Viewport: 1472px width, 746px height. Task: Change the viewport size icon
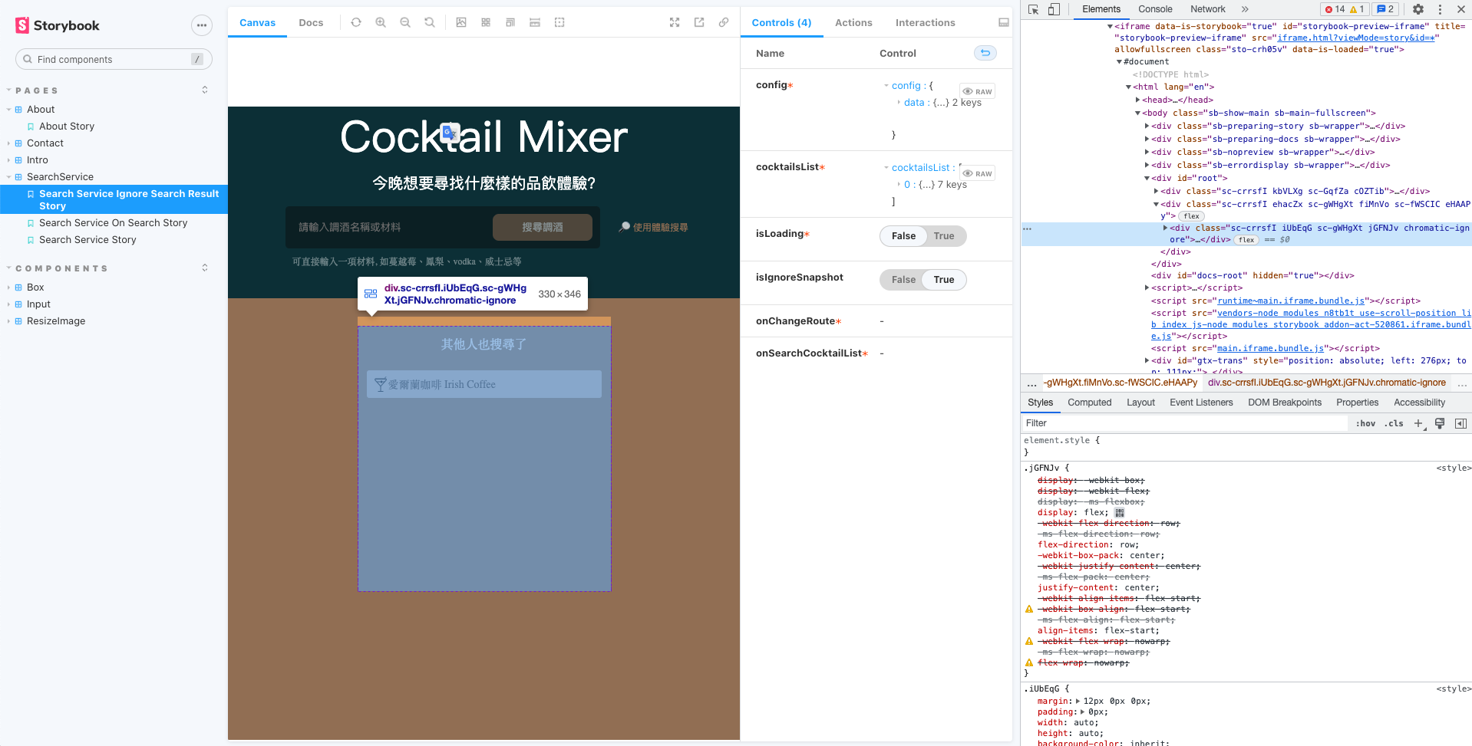pos(510,22)
